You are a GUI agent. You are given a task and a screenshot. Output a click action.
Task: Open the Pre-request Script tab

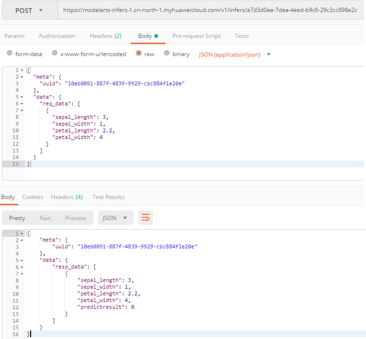(x=196, y=36)
